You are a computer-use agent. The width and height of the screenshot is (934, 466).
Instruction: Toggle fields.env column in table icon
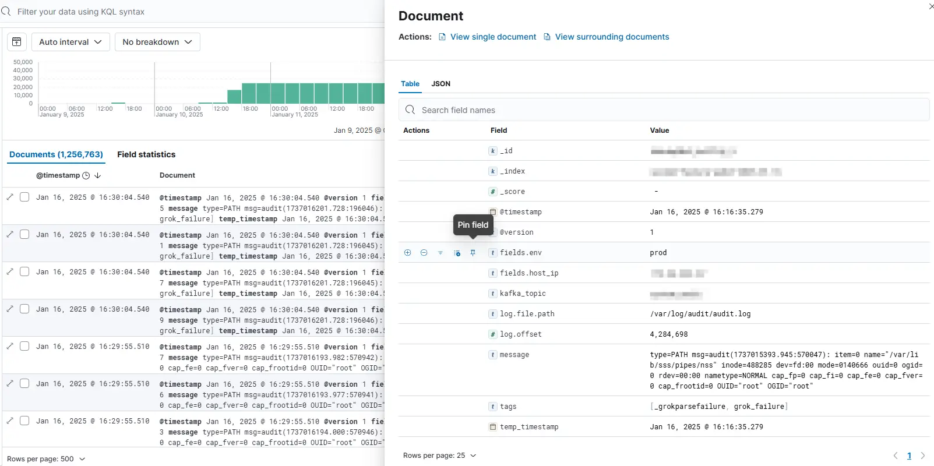(x=457, y=253)
